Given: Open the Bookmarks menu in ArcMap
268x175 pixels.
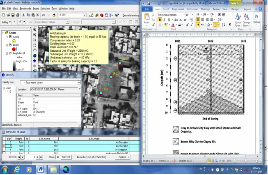Looking at the screenshot, I should click(x=25, y=9).
